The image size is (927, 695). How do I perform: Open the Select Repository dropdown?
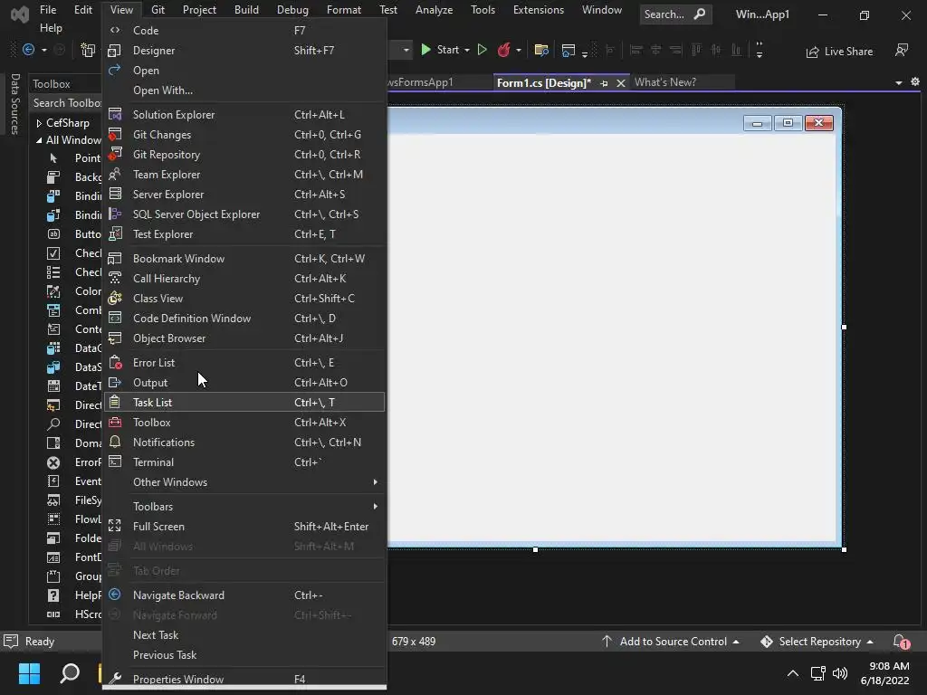click(x=870, y=642)
